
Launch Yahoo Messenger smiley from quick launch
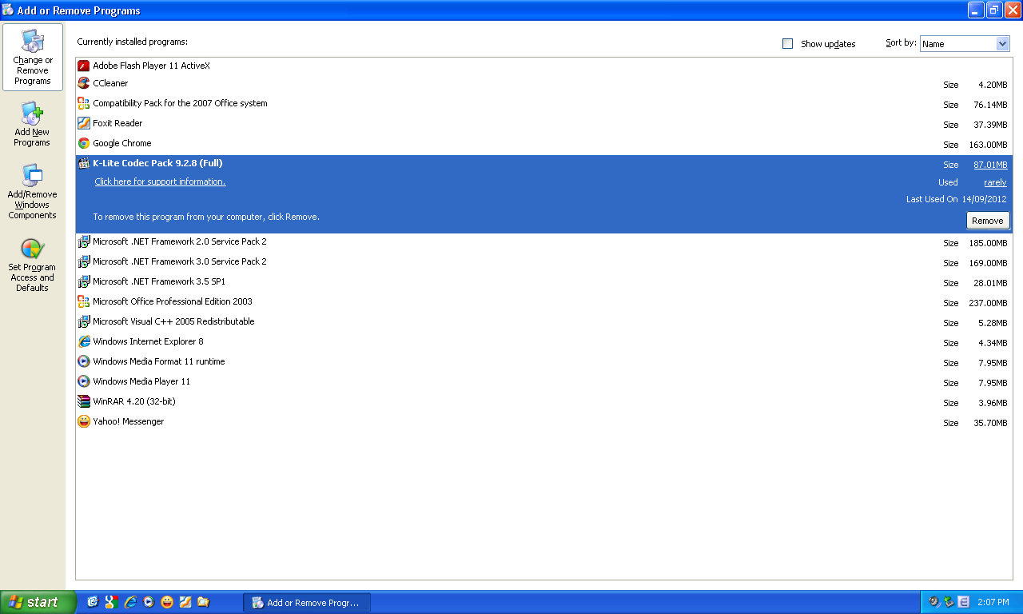coord(167,602)
